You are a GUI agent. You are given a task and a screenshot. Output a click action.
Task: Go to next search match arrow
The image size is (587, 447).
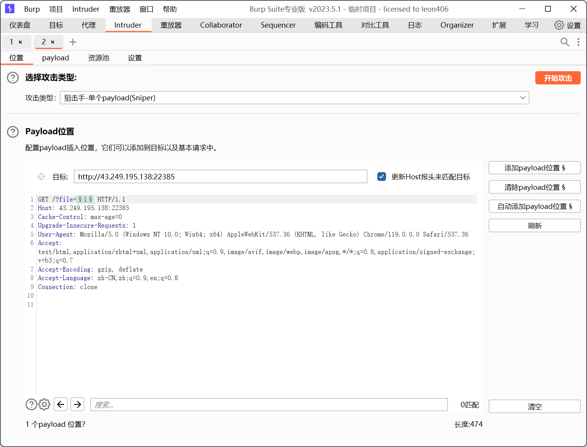point(78,405)
